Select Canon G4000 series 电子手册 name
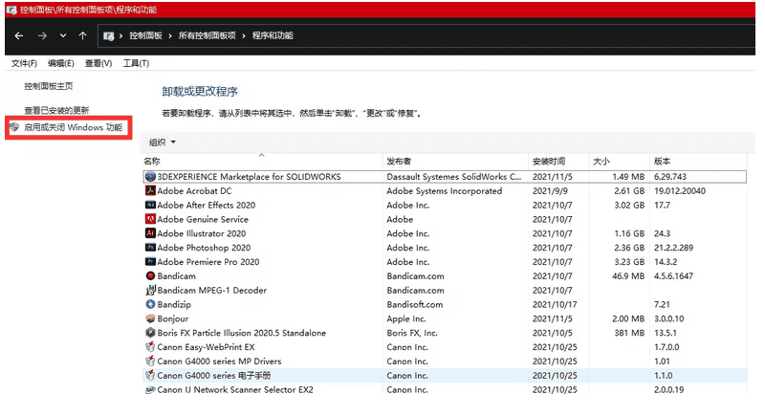Image resolution: width=765 pixels, height=416 pixels. 213,375
